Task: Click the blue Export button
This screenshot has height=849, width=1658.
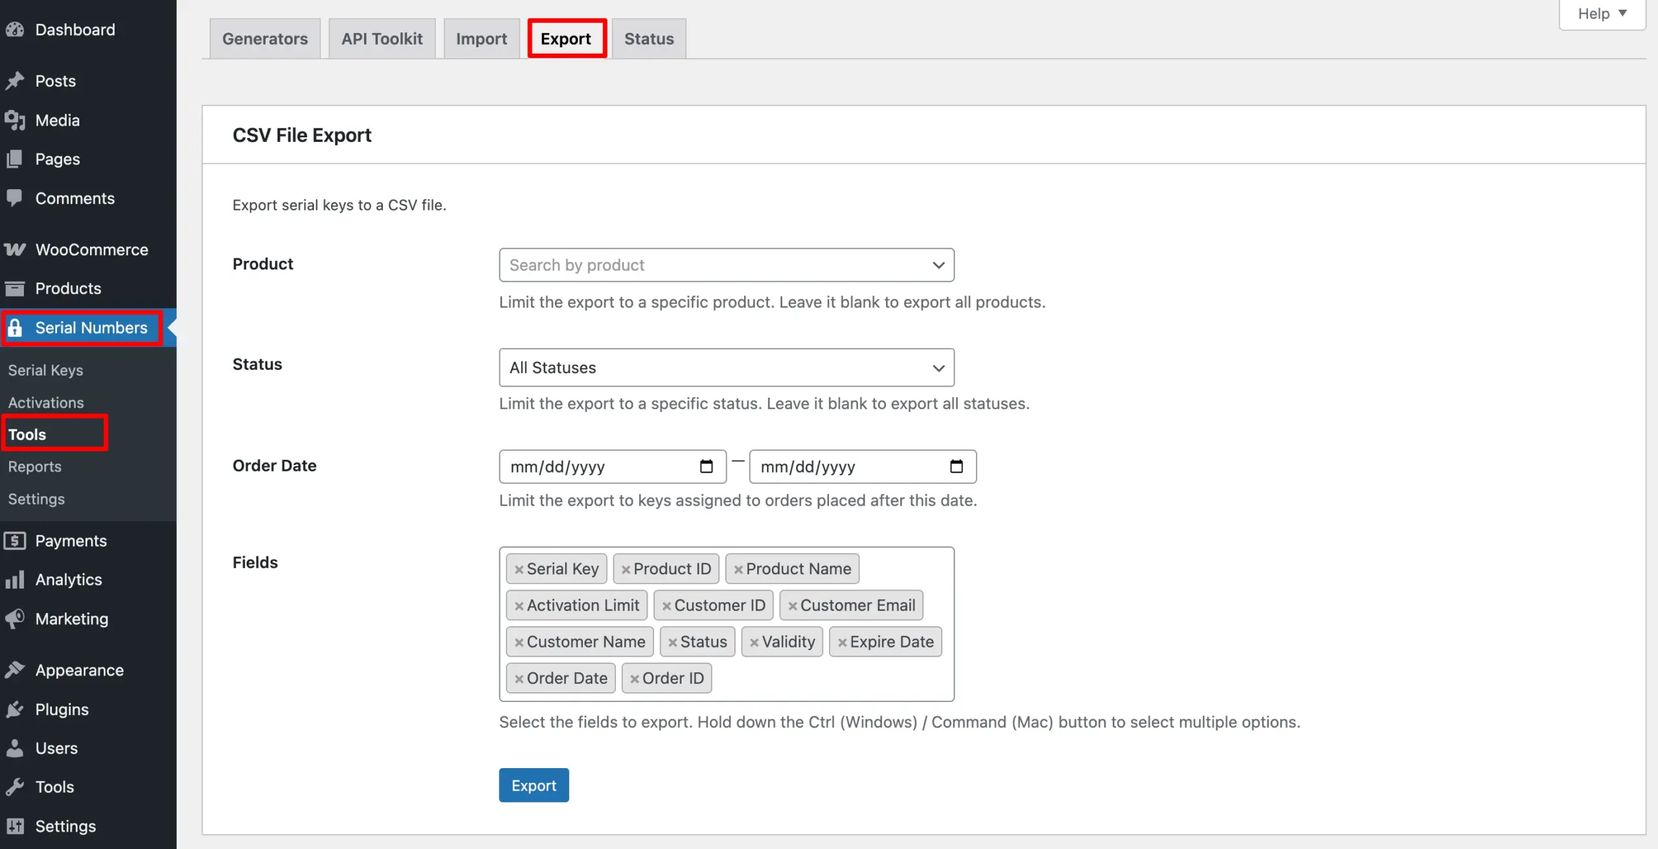Action: click(534, 785)
